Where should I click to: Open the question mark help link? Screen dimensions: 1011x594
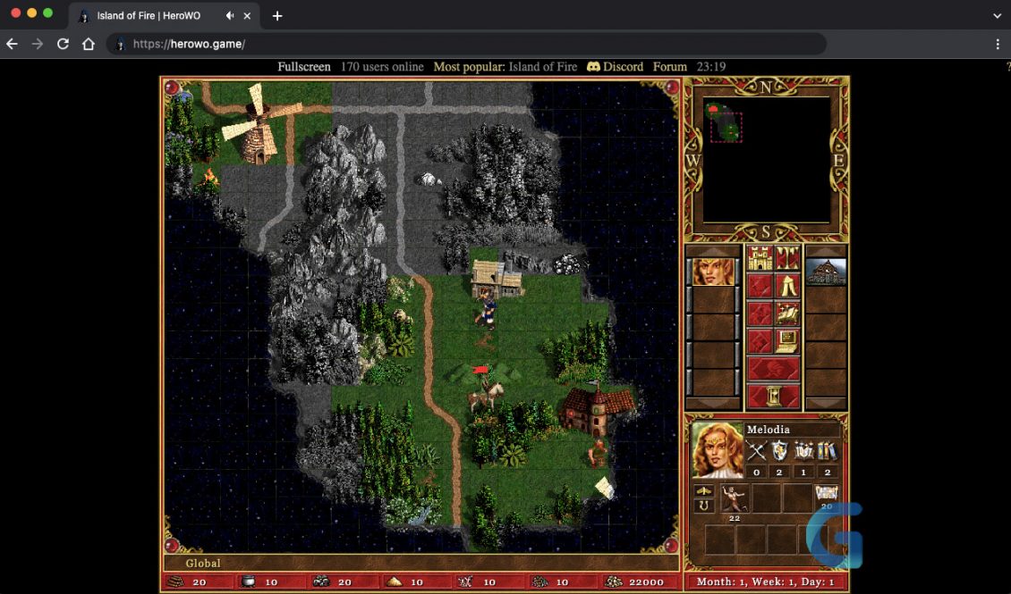tap(1007, 67)
